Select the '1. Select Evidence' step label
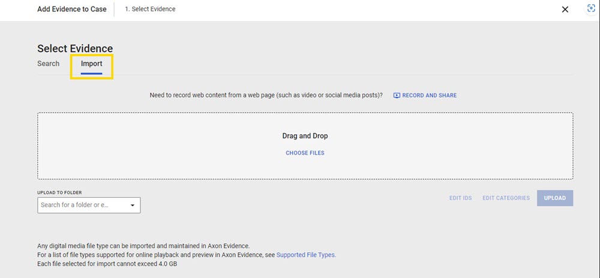 pos(150,9)
